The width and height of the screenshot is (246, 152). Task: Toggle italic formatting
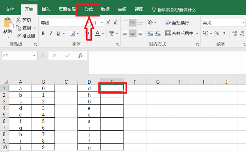51,34
